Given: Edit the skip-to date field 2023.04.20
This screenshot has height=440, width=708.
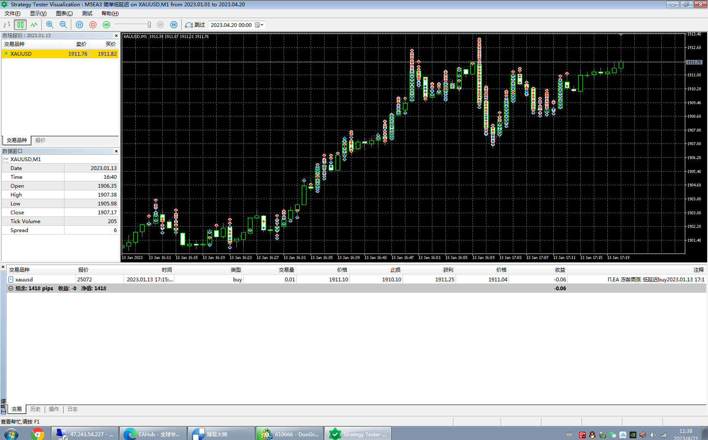Looking at the screenshot, I should [231, 25].
